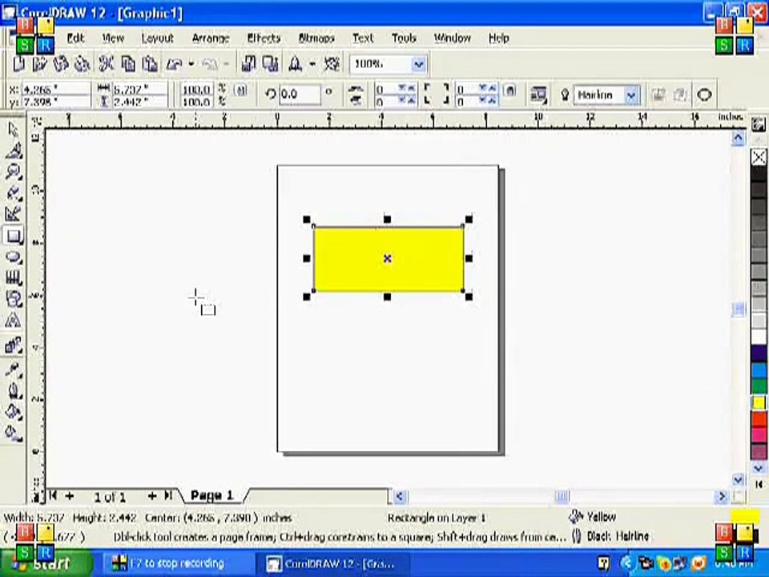
Task: Open the 100% zoom level dropdown
Action: pyautogui.click(x=418, y=64)
